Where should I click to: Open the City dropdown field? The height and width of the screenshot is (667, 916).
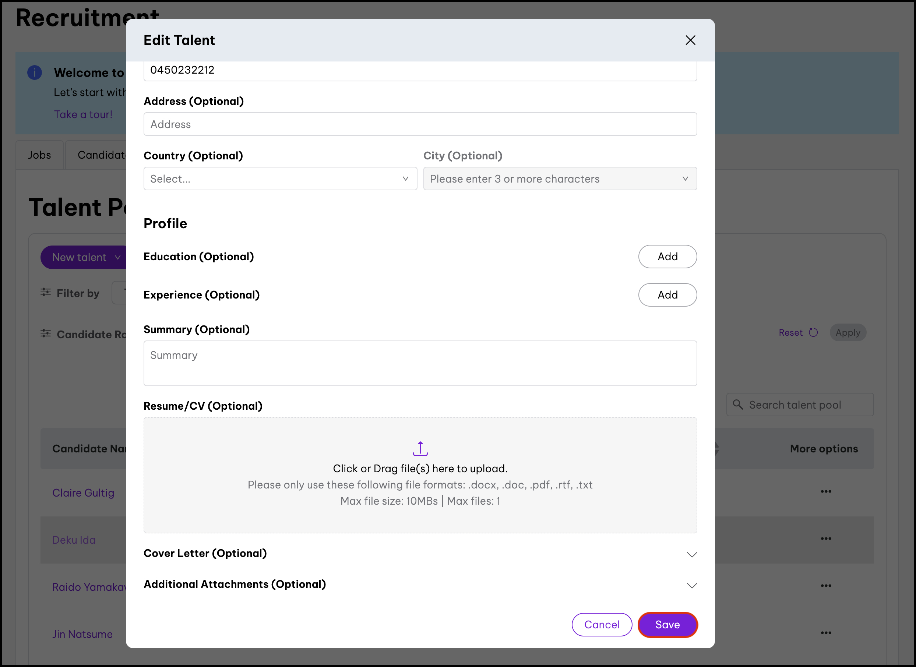(559, 179)
